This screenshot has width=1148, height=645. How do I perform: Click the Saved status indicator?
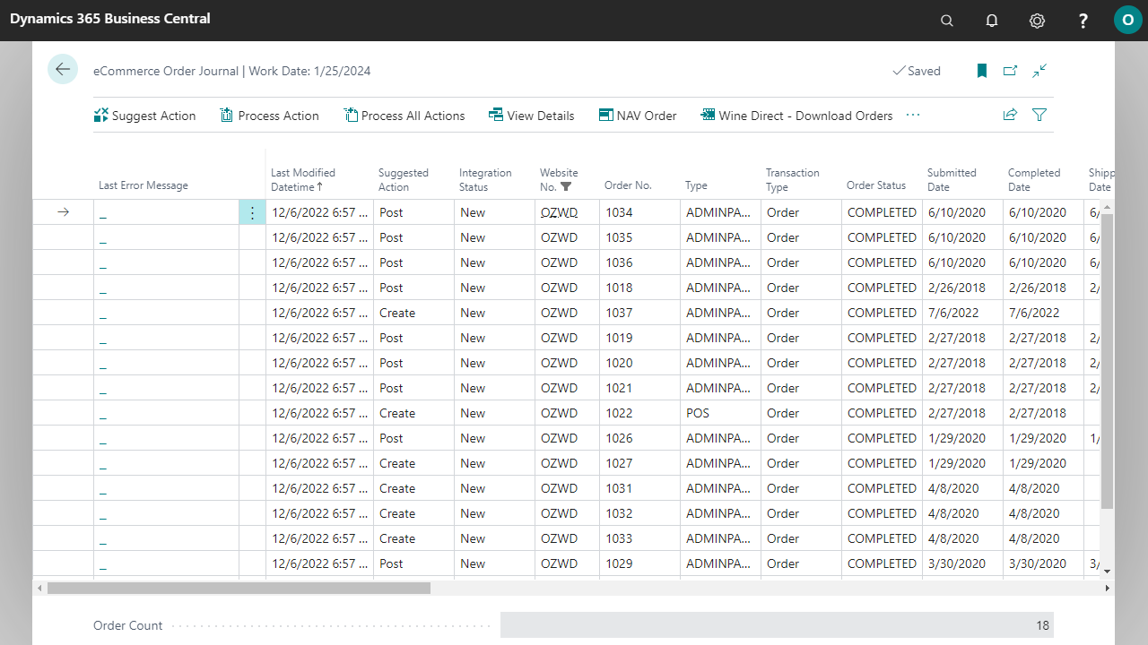click(x=917, y=71)
